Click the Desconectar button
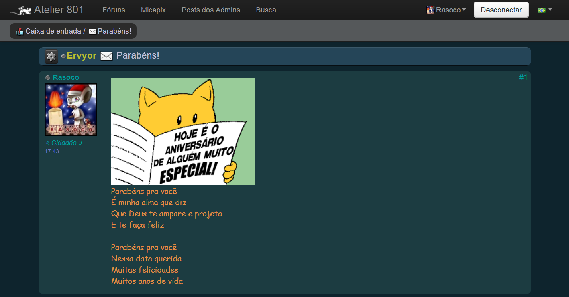The image size is (569, 297). pyautogui.click(x=501, y=10)
